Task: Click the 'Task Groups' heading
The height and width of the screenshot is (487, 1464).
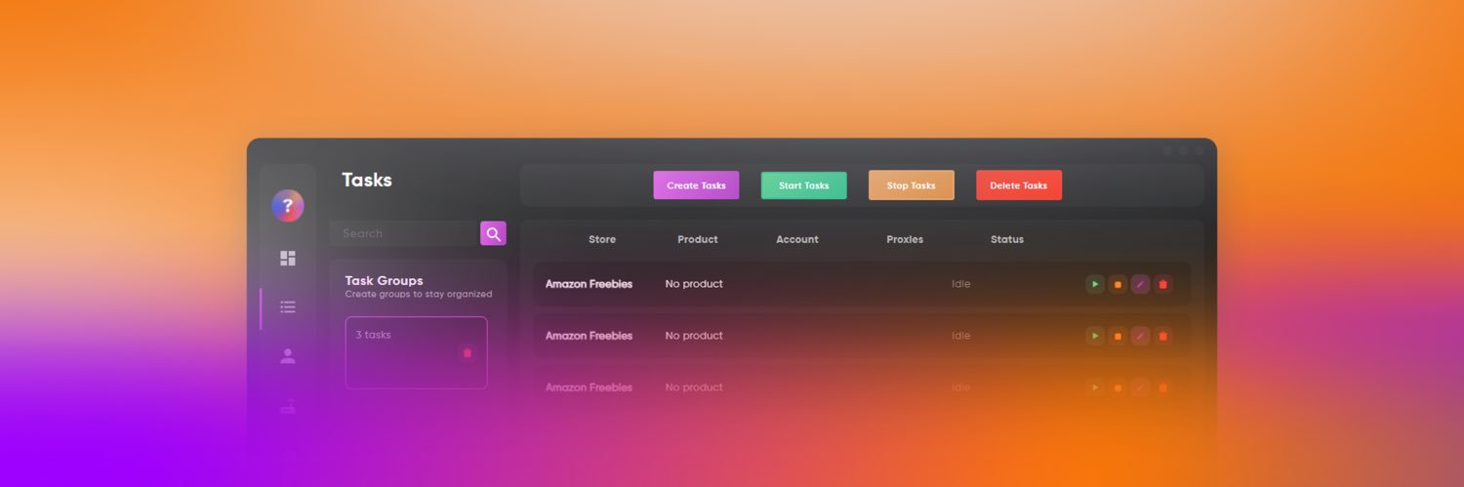Action: click(384, 280)
